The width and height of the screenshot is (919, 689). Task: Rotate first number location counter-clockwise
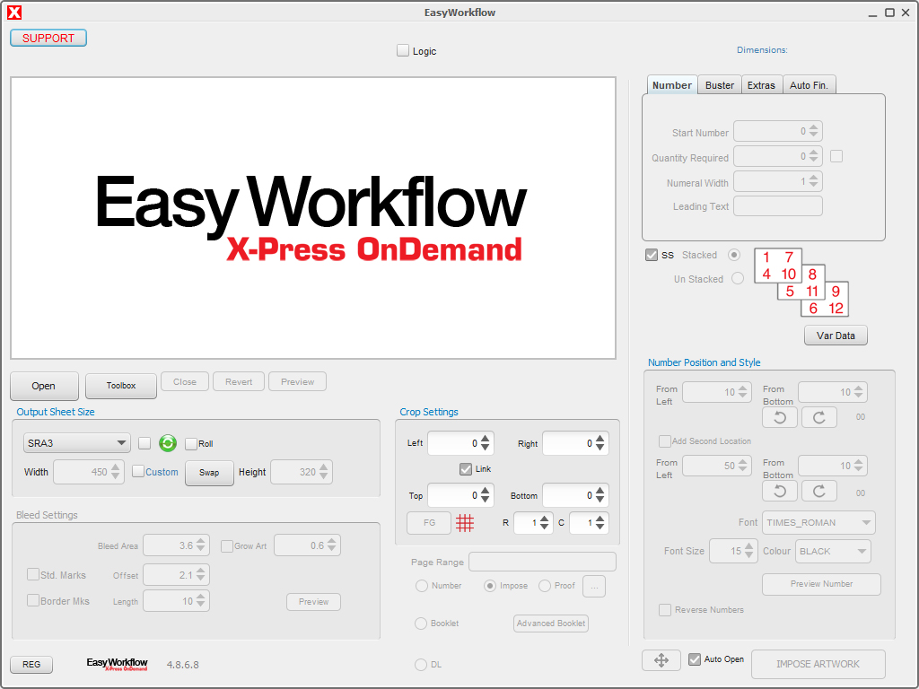(780, 417)
